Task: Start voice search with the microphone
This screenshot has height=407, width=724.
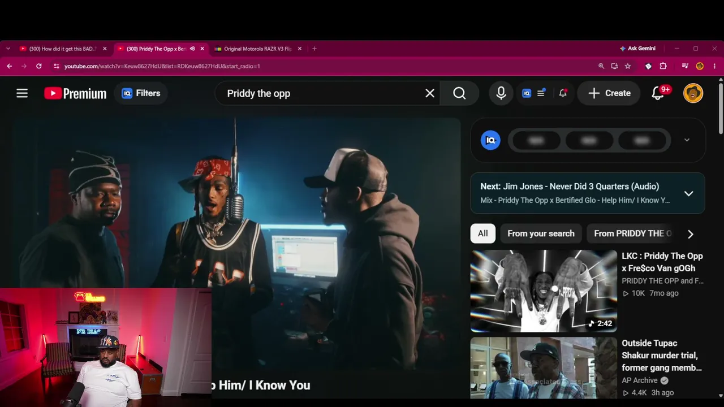Action: pyautogui.click(x=501, y=93)
